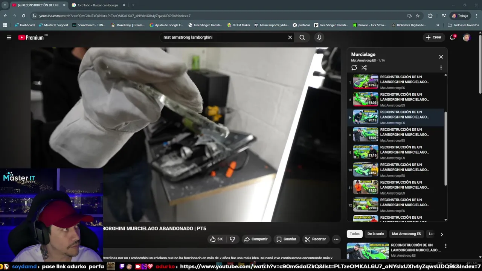Open the Crear video menu
482x271 pixels.
pyautogui.click(x=433, y=37)
